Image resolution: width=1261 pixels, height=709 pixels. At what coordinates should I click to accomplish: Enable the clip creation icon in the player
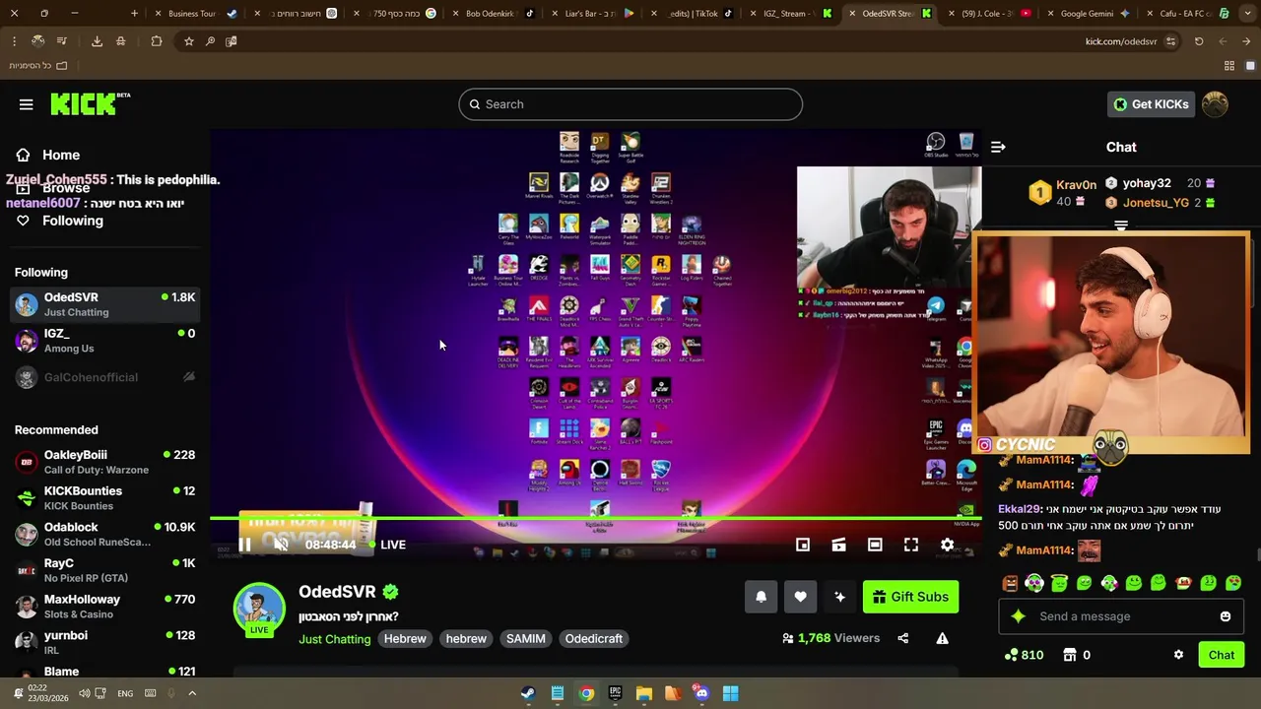pos(838,545)
